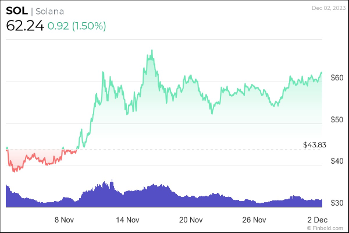Select the 14 Nov date on the axis
Viewport: 349px width, 233px height.
pyautogui.click(x=128, y=220)
